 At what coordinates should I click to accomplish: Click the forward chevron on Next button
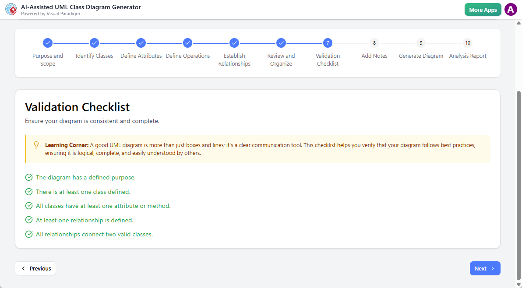pyautogui.click(x=492, y=268)
